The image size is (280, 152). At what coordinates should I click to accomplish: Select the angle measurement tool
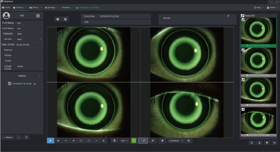click(x=96, y=141)
